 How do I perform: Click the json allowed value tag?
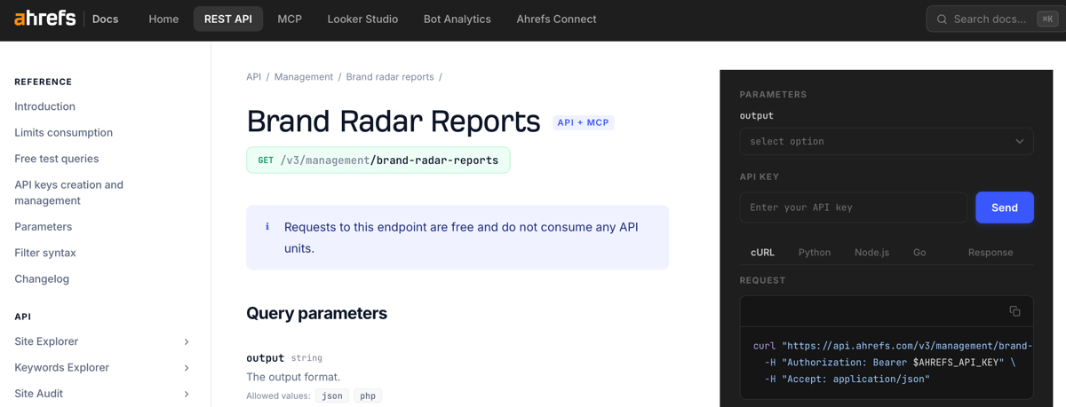click(332, 395)
